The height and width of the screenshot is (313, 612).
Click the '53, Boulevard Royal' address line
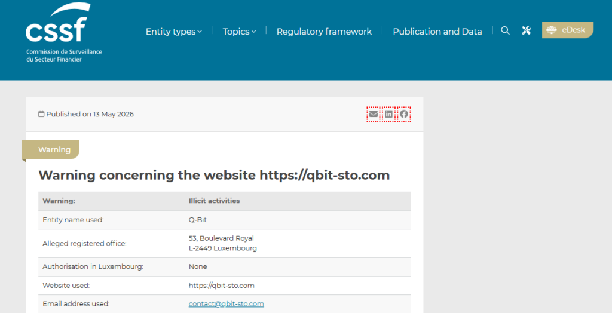pyautogui.click(x=221, y=238)
